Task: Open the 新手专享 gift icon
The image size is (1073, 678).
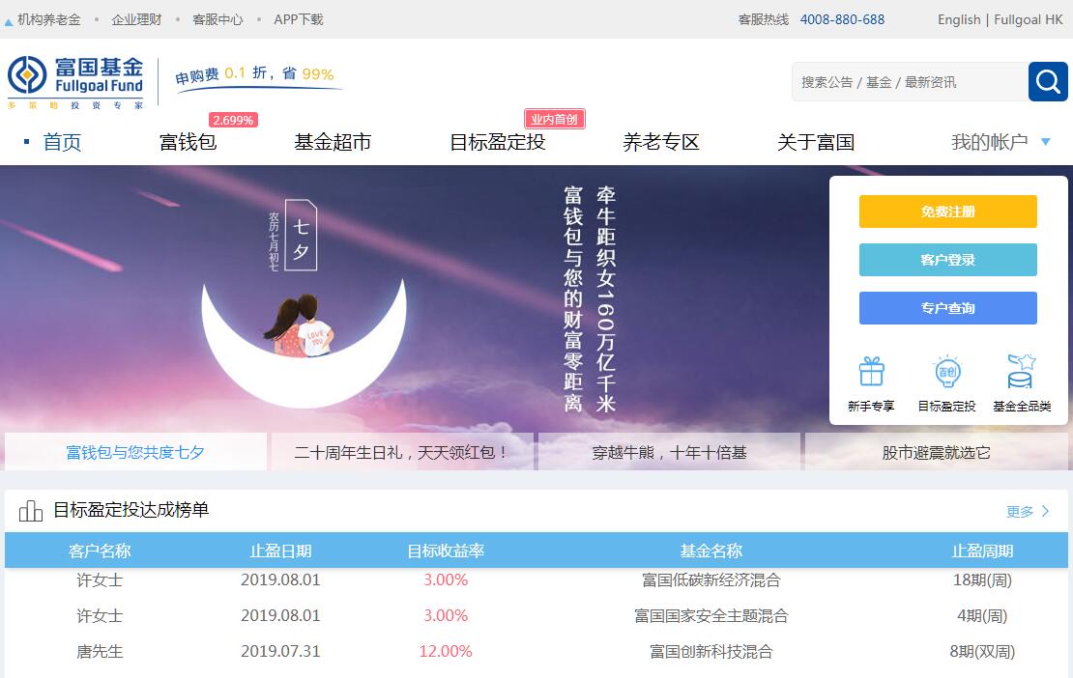Action: [x=871, y=372]
